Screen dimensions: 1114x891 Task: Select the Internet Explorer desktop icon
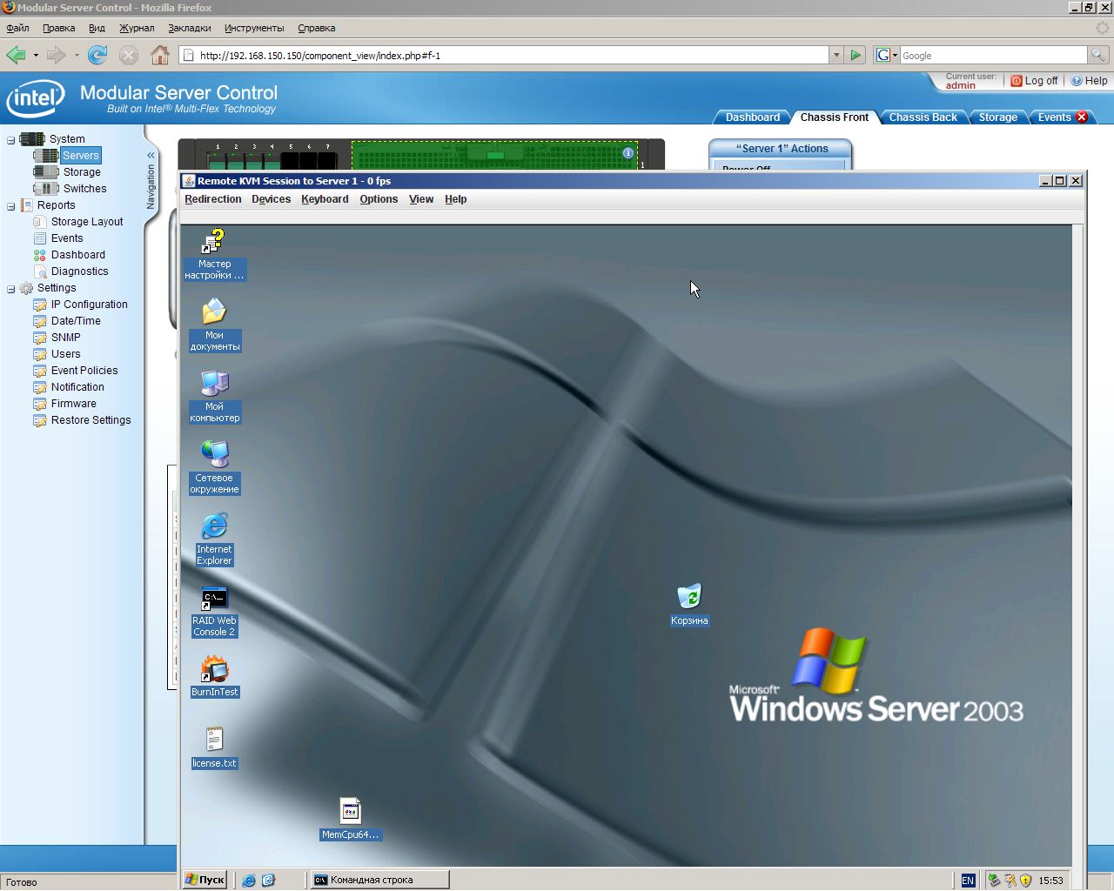(x=214, y=527)
